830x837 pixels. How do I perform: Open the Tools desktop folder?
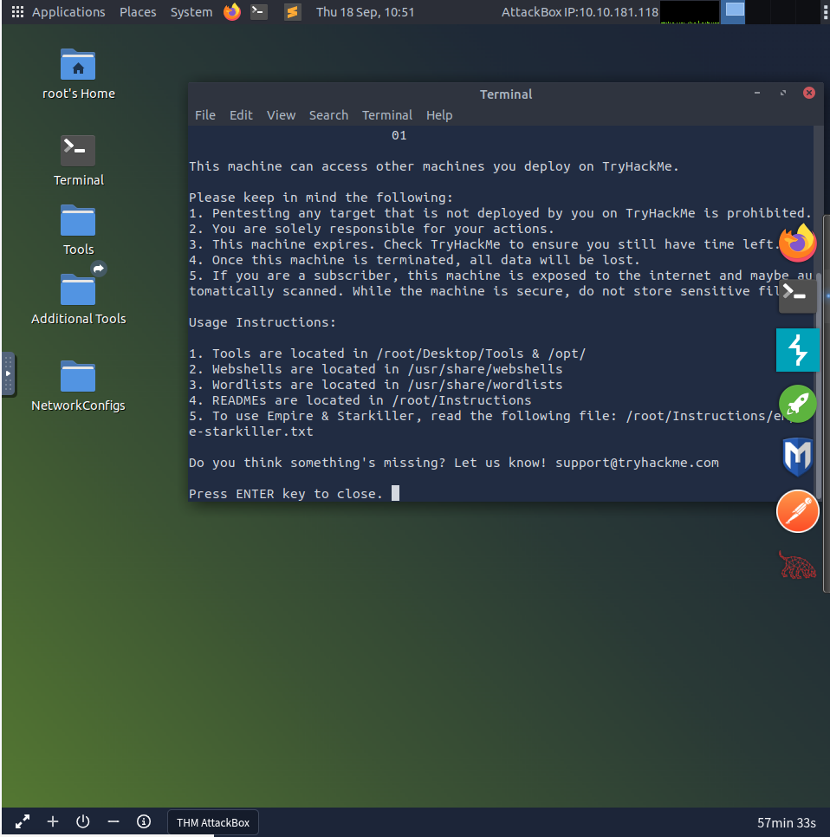pos(79,230)
